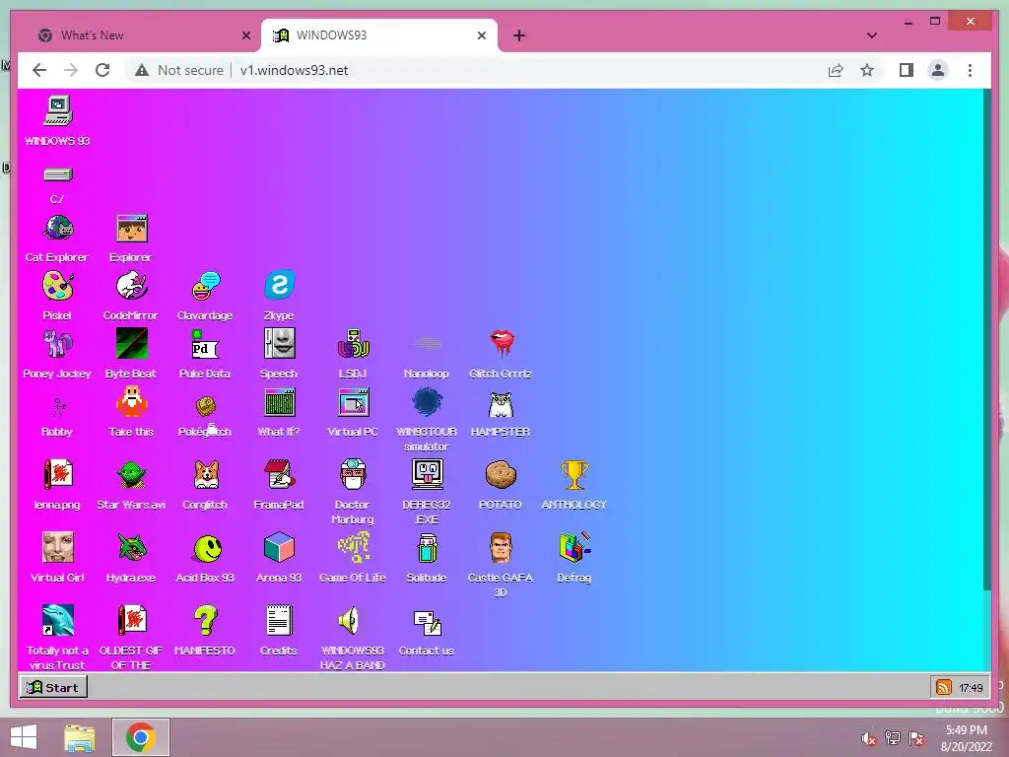Open What If? icon
This screenshot has width=1009, height=757.
point(279,402)
